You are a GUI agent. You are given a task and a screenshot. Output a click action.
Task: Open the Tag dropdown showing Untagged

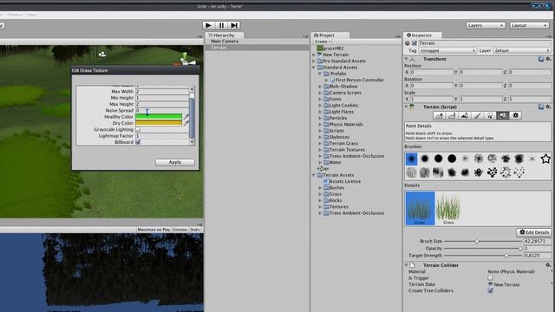(x=447, y=50)
